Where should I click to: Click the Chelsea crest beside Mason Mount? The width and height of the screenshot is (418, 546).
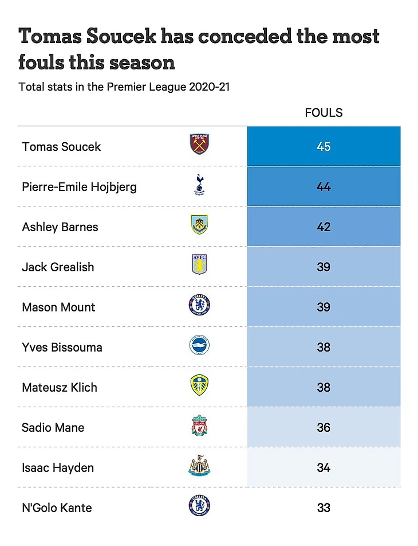coord(199,307)
